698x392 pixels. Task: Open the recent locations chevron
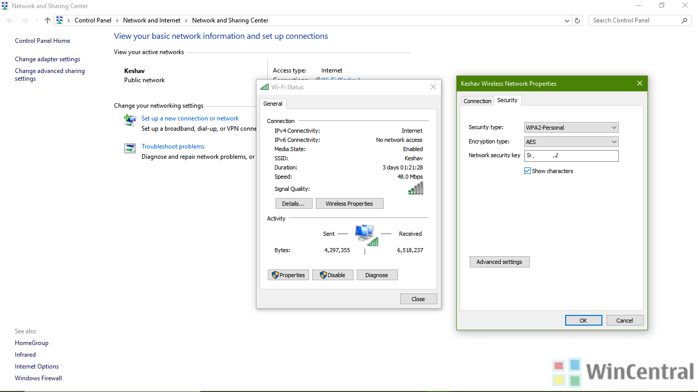coord(37,20)
